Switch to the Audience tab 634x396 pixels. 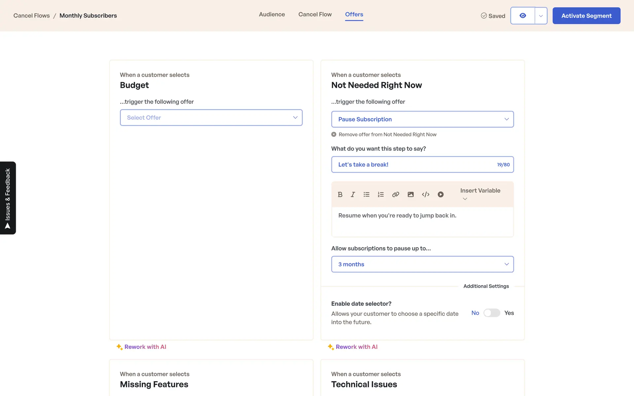point(272,15)
